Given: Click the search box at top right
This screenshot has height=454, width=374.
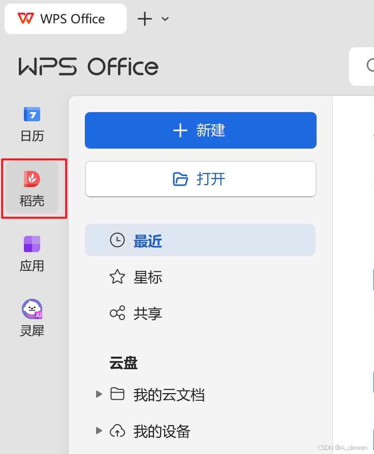Looking at the screenshot, I should pyautogui.click(x=361, y=66).
